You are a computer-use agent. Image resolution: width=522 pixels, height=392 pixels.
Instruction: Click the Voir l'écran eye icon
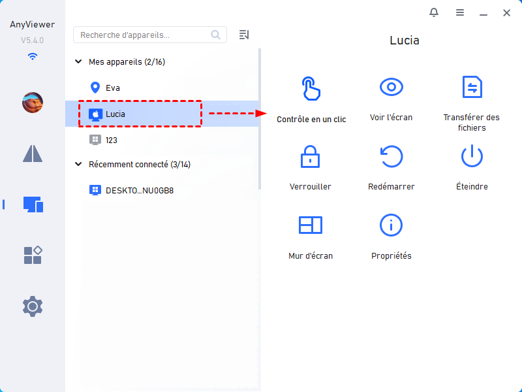click(391, 87)
